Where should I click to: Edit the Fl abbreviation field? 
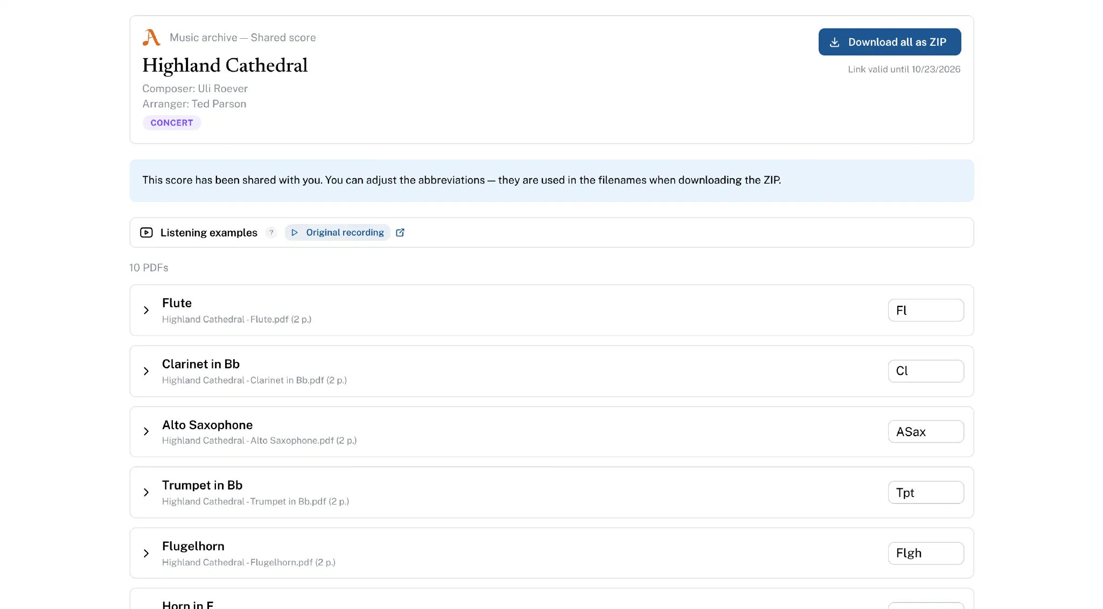[x=926, y=310]
